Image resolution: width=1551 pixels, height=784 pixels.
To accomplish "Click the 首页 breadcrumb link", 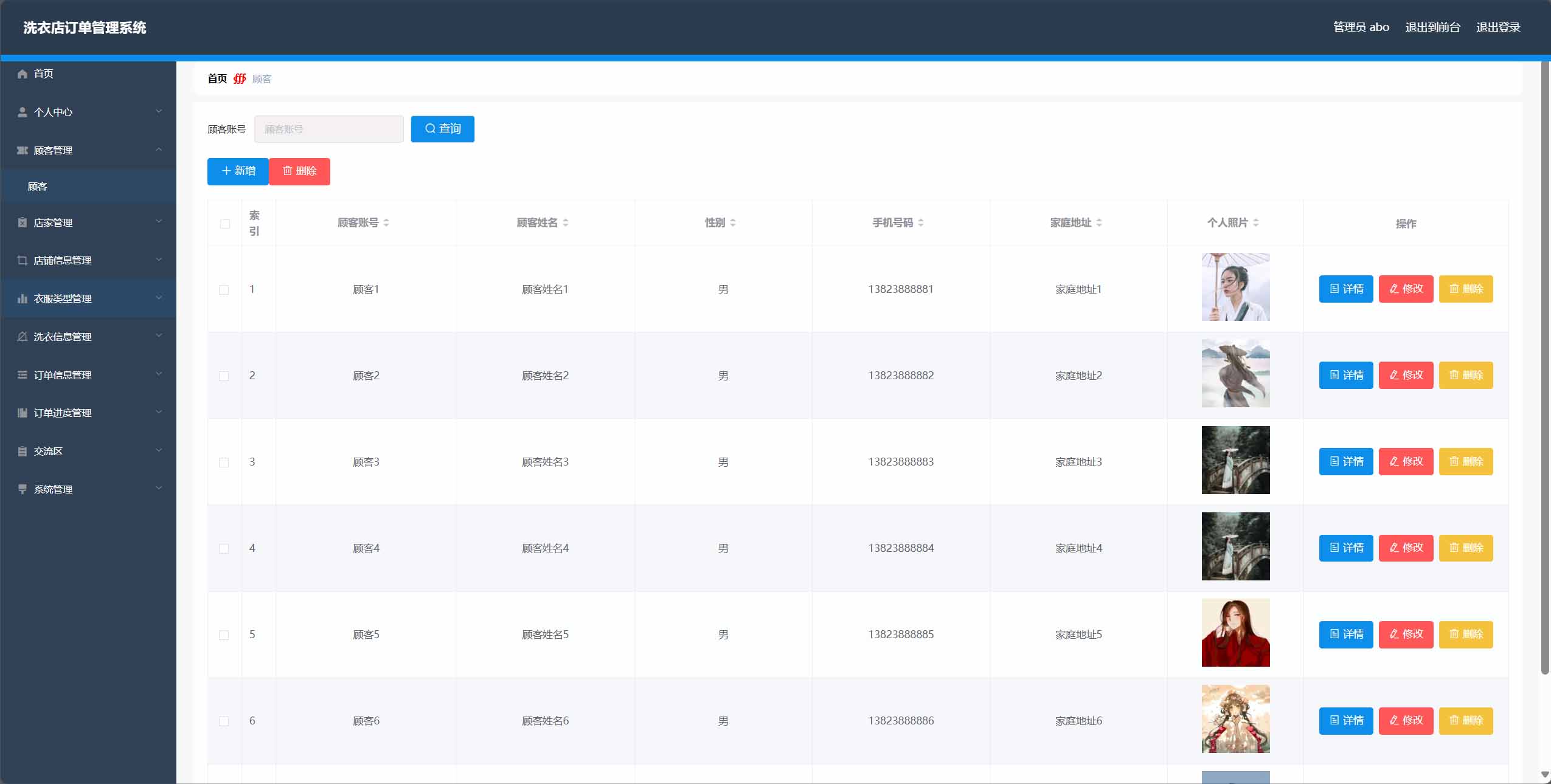I will pyautogui.click(x=217, y=79).
